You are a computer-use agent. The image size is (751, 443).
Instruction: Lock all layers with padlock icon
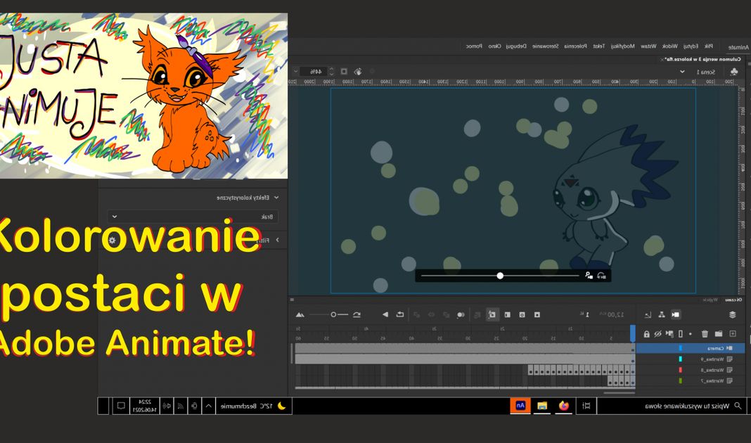click(647, 334)
